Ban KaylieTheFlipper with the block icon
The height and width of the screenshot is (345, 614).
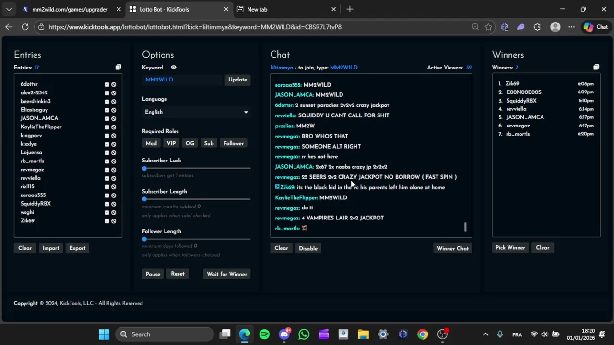[114, 127]
